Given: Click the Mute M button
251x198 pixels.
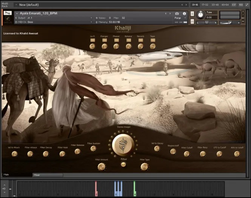Looking at the screenshot, I should click(x=192, y=22).
